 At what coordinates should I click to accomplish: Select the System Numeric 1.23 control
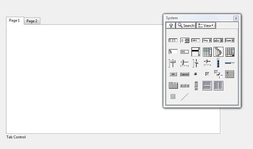pyautogui.click(x=173, y=40)
